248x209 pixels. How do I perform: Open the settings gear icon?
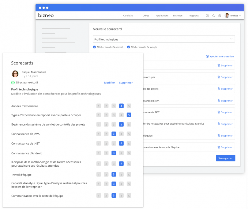click(220, 15)
